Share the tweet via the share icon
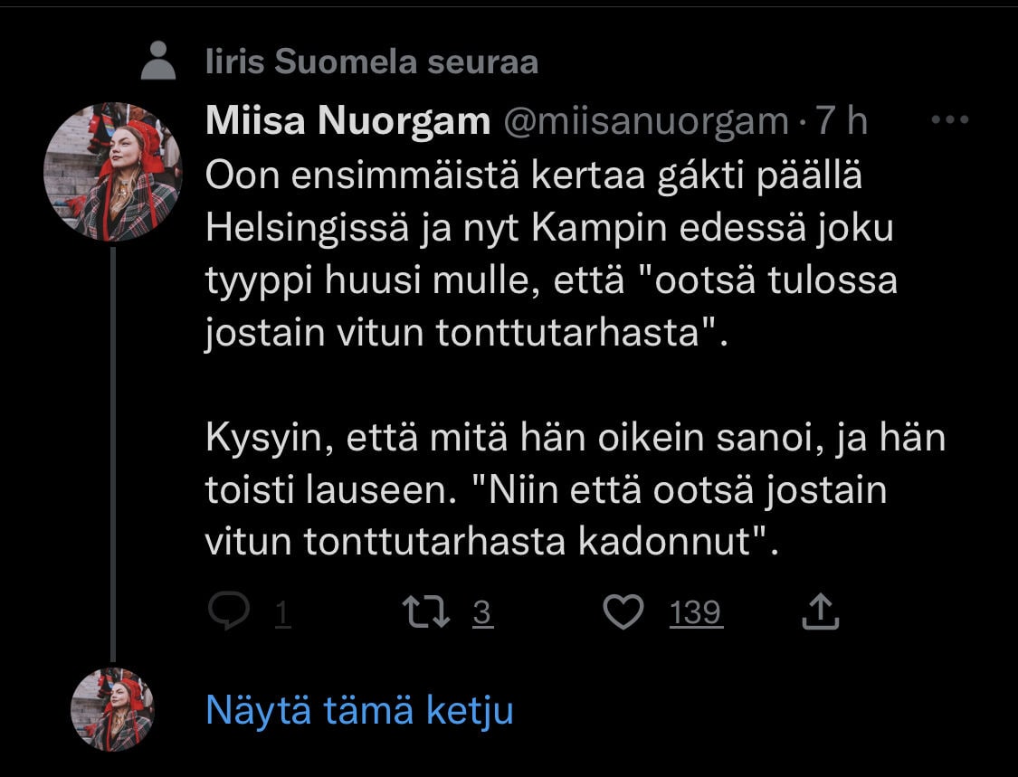 [x=821, y=613]
